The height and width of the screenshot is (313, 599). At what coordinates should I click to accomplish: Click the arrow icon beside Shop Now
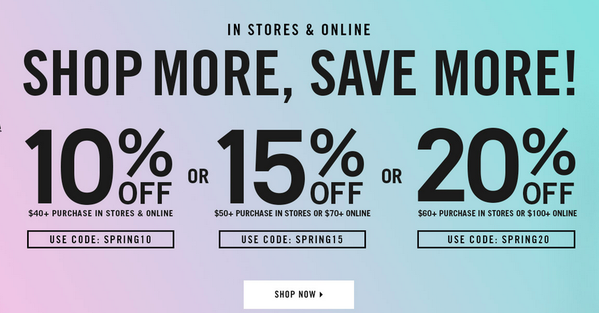coord(321,295)
